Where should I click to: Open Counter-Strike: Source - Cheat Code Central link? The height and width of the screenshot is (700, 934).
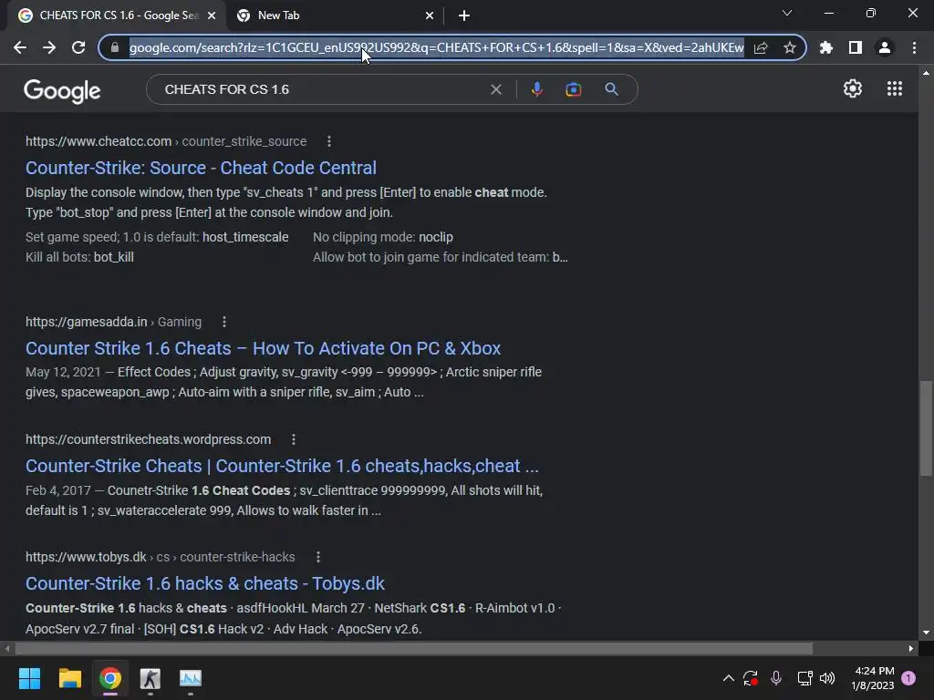[x=201, y=168]
